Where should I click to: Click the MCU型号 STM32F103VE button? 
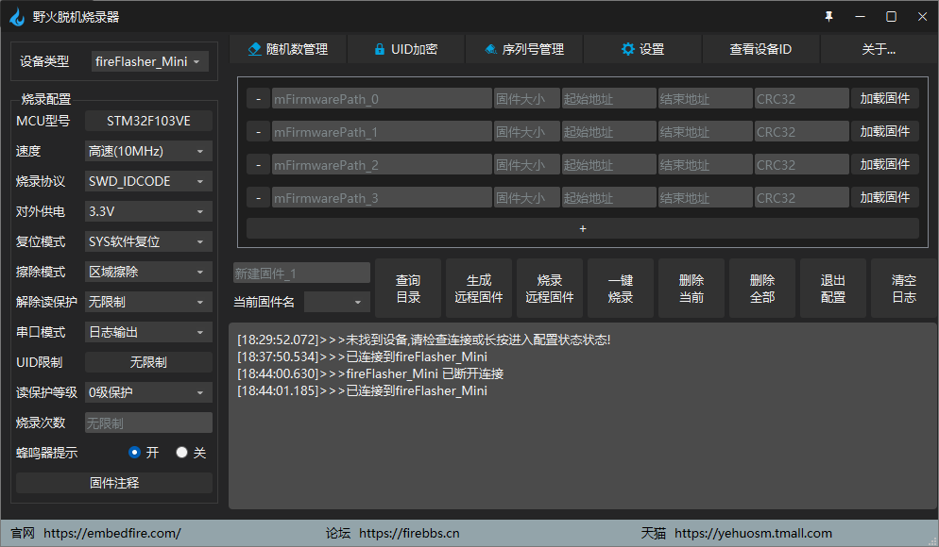(x=148, y=121)
